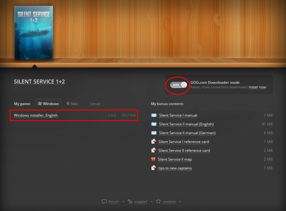Click the 60.7 MB installer size text
This screenshot has height=211, width=286.
click(128, 115)
